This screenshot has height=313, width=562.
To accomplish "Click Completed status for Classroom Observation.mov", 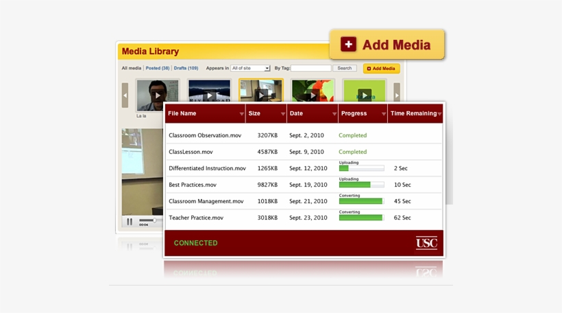I will (x=353, y=135).
